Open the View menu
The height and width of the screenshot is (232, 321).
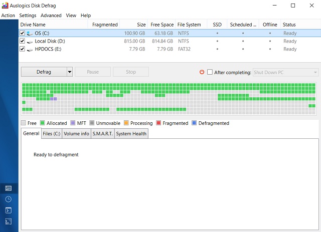coord(71,16)
